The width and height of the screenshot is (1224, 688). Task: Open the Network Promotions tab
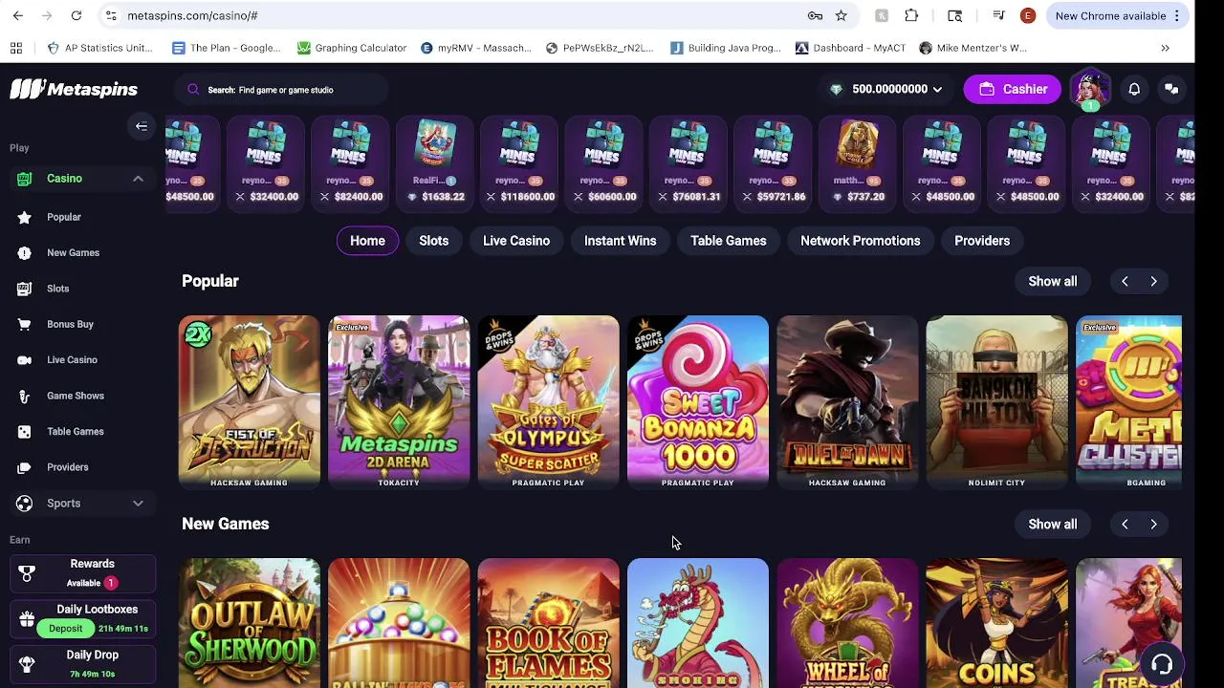[x=860, y=241]
